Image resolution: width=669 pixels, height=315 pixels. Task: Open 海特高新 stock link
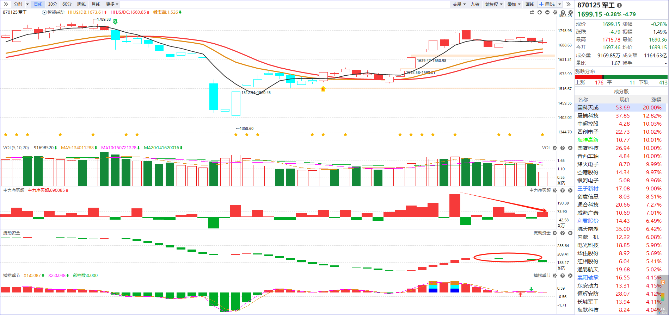pyautogui.click(x=588, y=140)
